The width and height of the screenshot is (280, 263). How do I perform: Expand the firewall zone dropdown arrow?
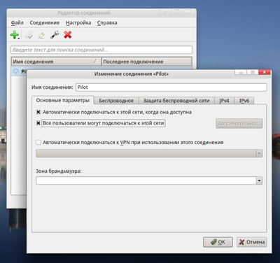click(x=259, y=180)
